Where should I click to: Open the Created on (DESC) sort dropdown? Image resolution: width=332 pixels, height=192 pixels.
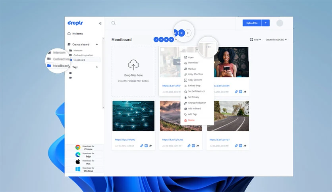coord(276,40)
